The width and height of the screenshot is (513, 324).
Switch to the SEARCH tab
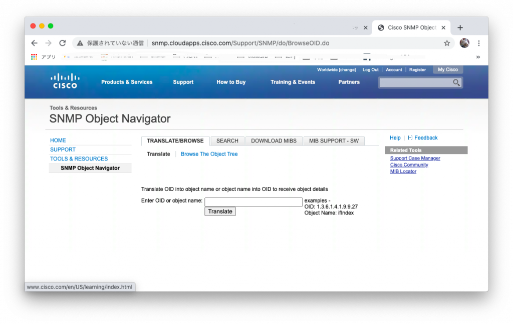point(227,140)
